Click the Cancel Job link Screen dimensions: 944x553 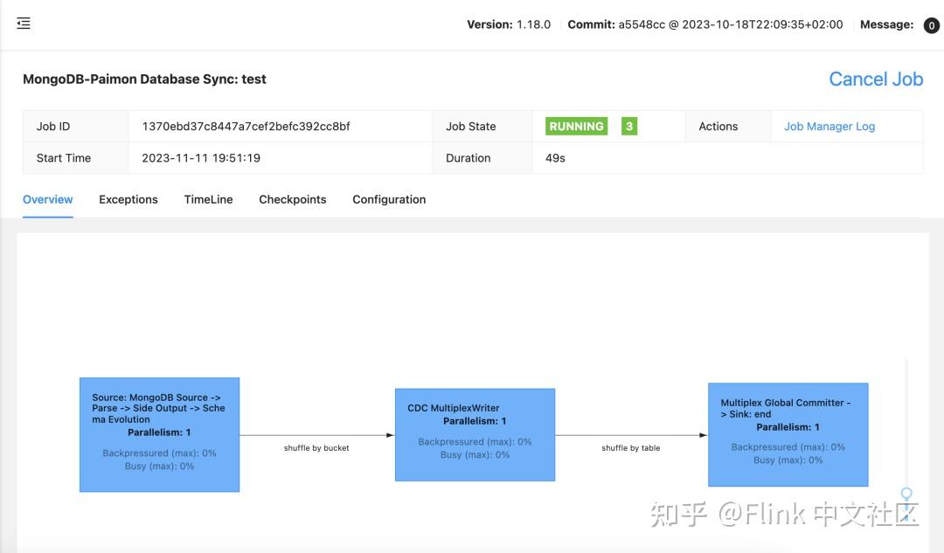(x=876, y=79)
